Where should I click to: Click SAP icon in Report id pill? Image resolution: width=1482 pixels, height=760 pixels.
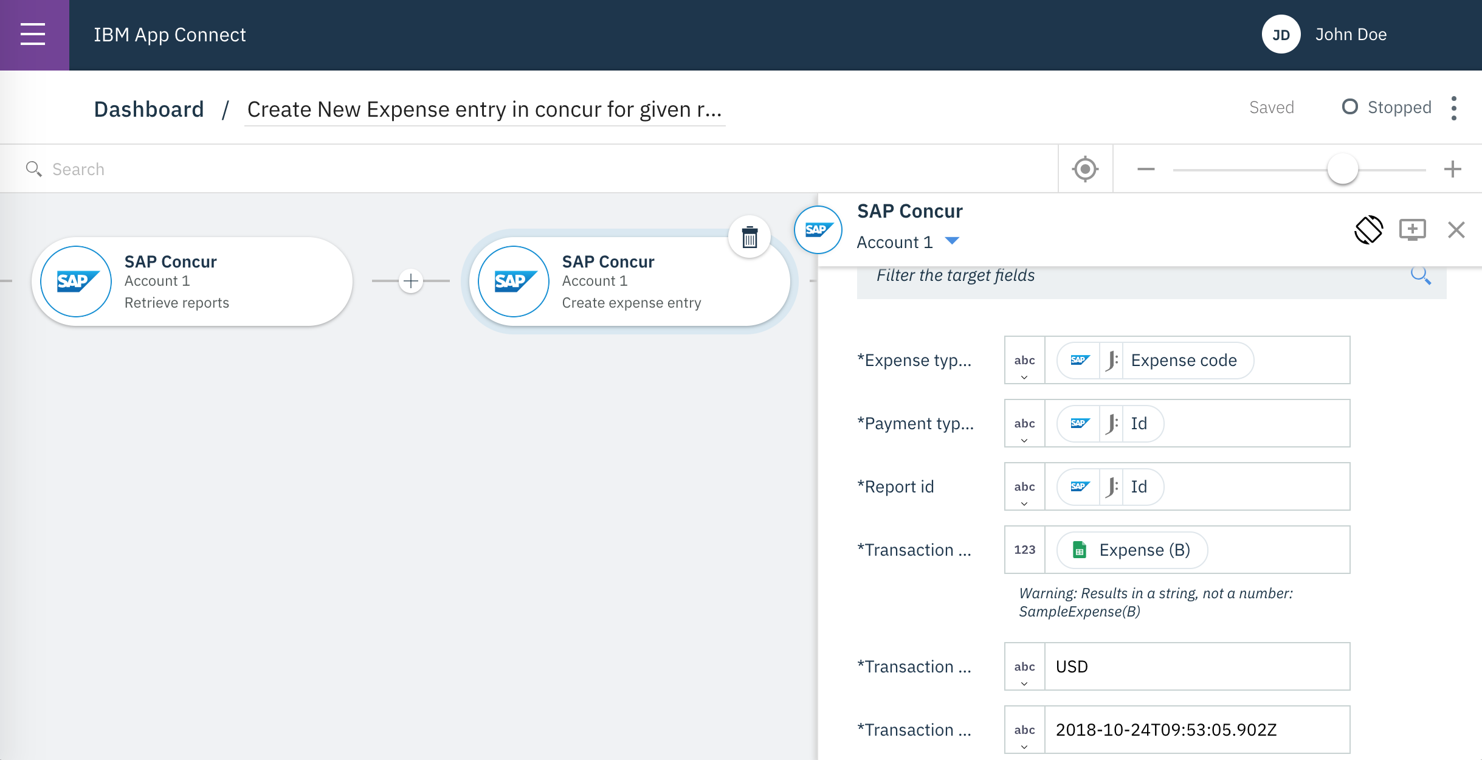(1080, 486)
